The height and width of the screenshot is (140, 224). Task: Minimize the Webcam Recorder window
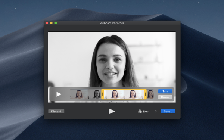[51, 23]
